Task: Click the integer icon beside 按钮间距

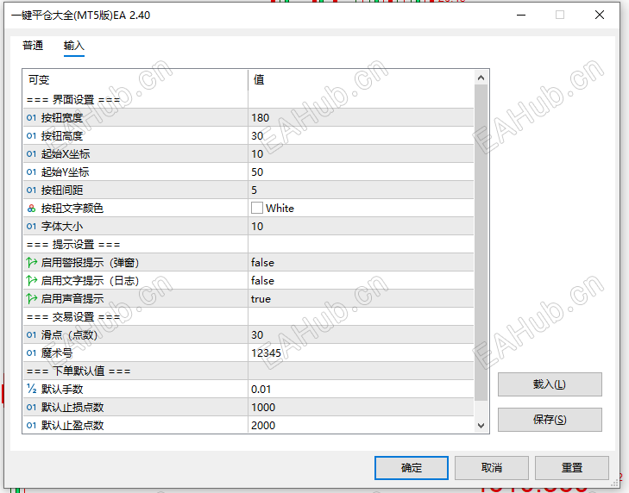Action: pos(31,190)
